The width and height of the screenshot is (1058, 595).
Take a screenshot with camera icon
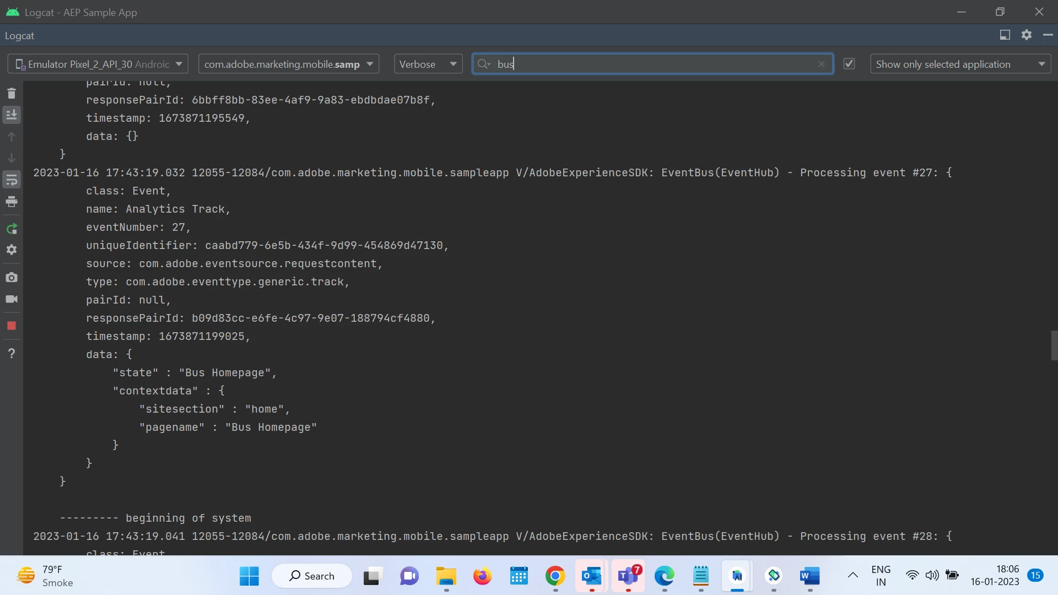pos(12,278)
